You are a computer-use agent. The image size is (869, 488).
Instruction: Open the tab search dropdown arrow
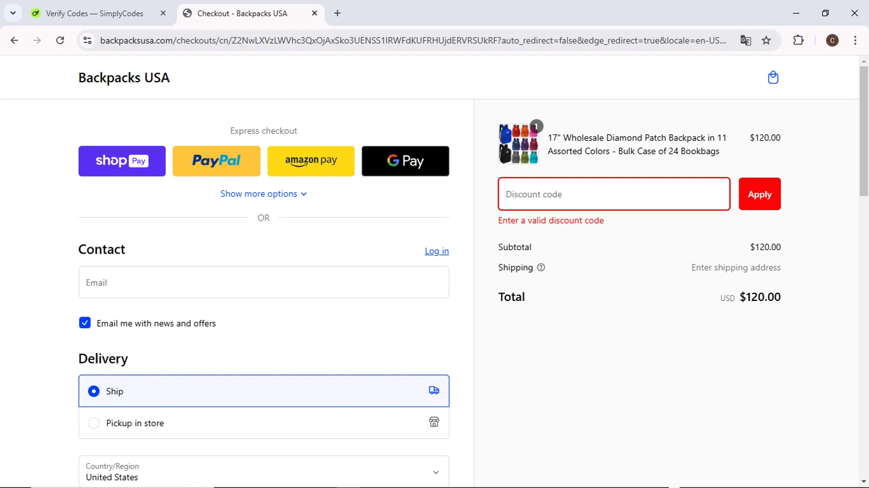(x=13, y=13)
